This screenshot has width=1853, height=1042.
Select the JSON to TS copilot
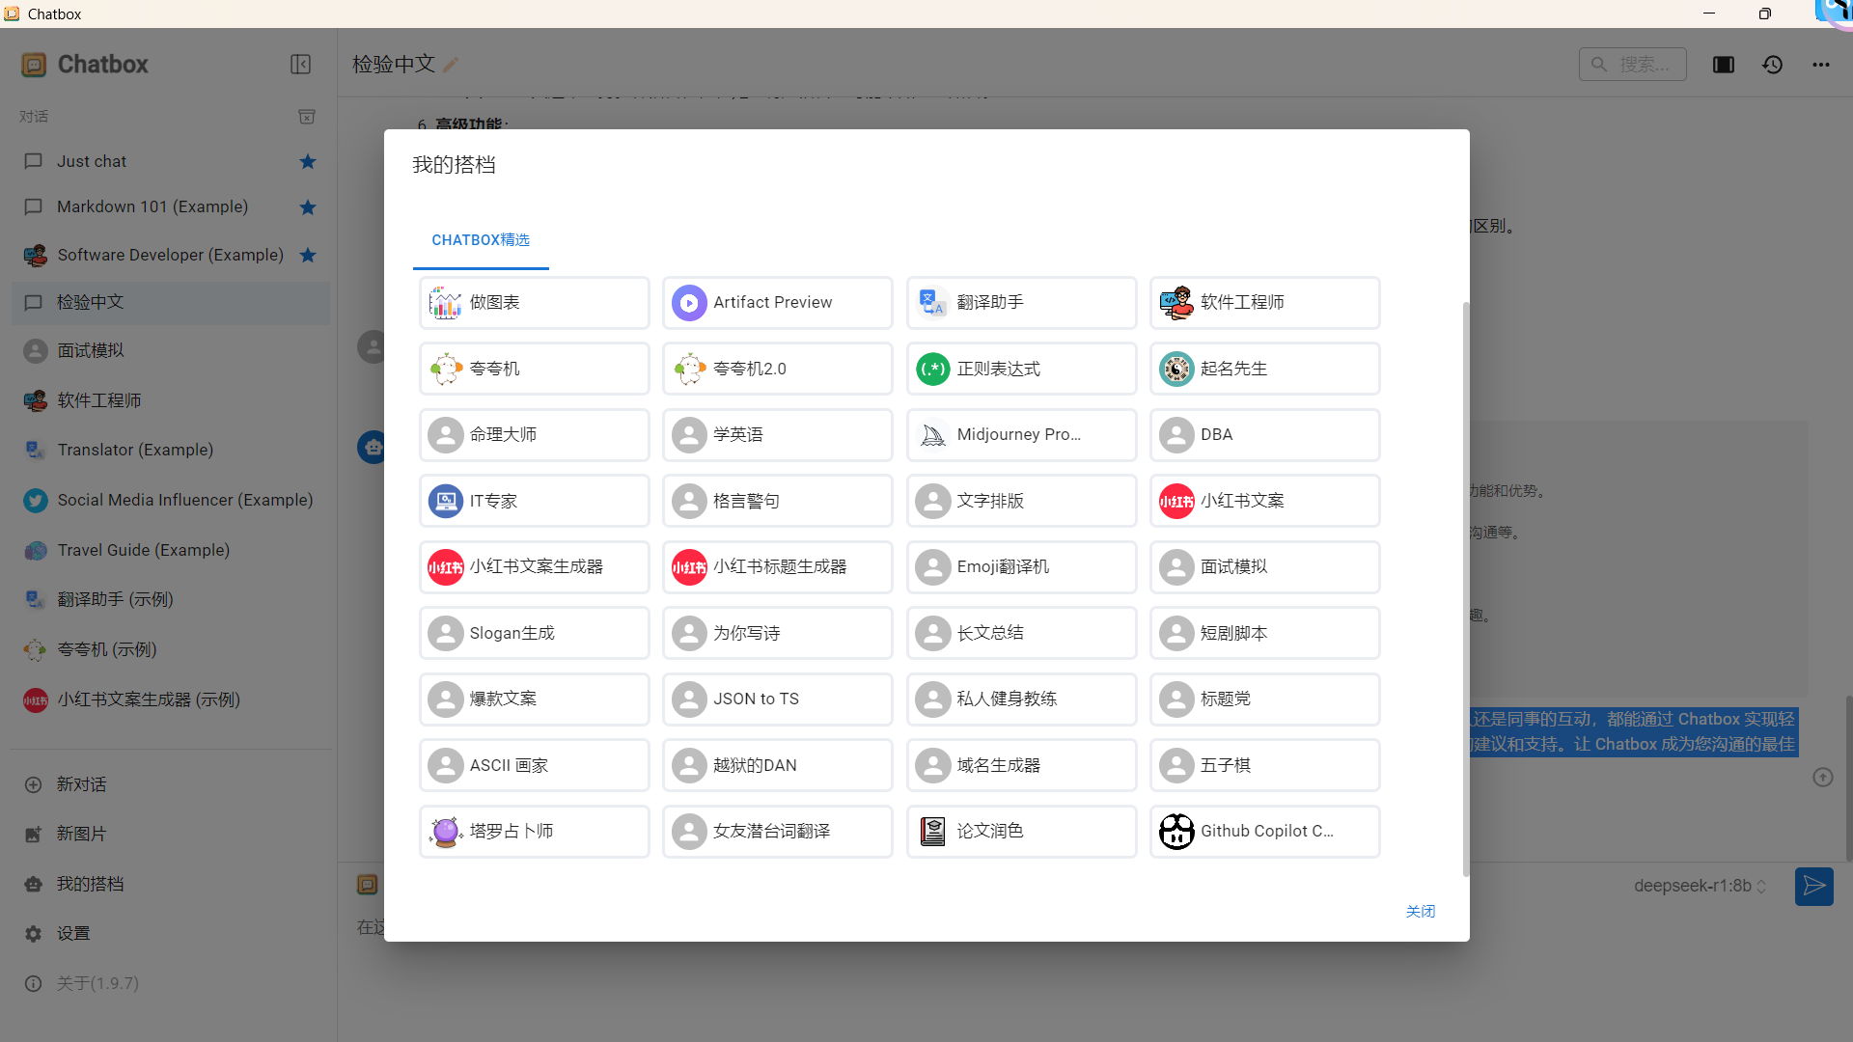coord(778,699)
